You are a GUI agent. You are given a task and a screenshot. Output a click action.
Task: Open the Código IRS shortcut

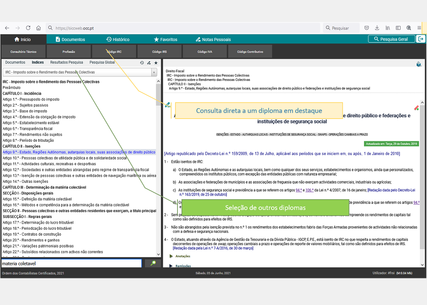tap(159, 51)
